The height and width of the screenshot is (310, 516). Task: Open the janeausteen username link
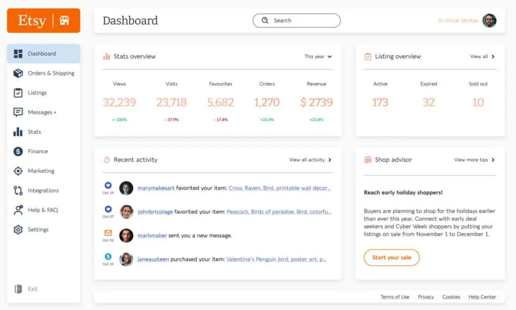[x=153, y=259]
